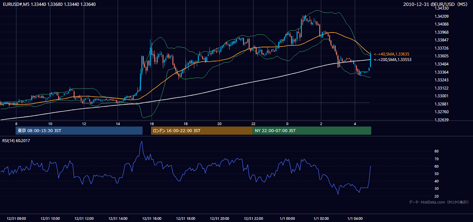Click the 1/1 02:00 time label
The image size is (473, 222).
pyautogui.click(x=321, y=219)
